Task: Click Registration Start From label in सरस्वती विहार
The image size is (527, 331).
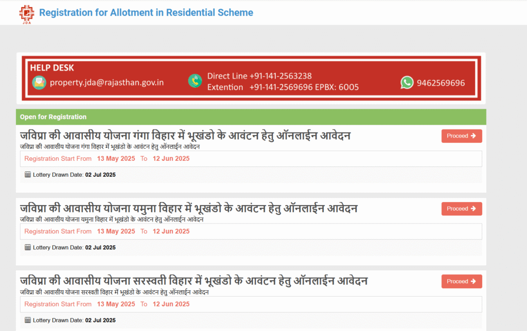Action: click(x=58, y=304)
